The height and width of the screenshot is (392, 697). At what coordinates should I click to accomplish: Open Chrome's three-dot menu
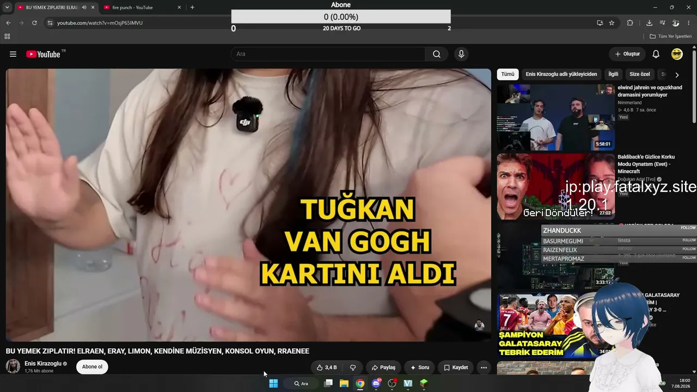coord(689,23)
